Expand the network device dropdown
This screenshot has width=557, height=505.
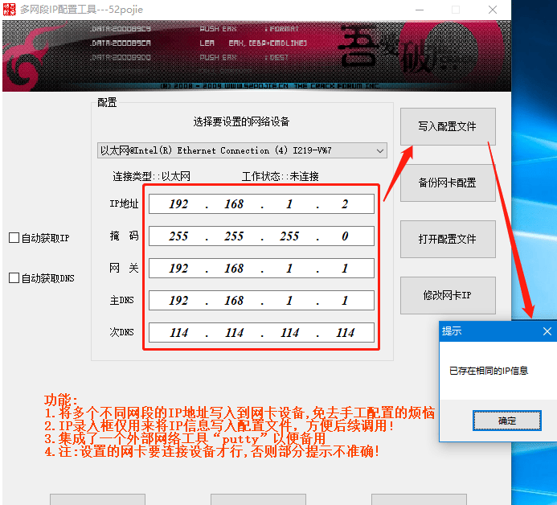[379, 150]
